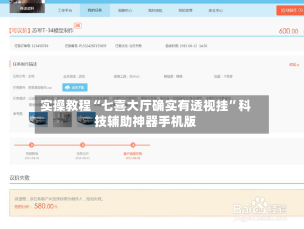304x229 pixels.
Task: Click the 客户选择失败 timeline step marker
Action: tap(133, 145)
